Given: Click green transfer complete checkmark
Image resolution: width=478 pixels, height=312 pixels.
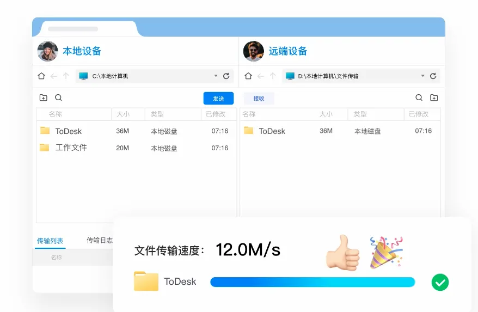Looking at the screenshot, I should coord(440,283).
